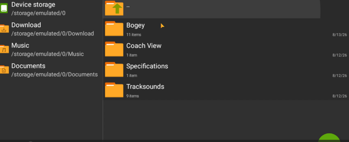Image resolution: width=349 pixels, height=142 pixels.
Task: Open the Bogey folder name
Action: [x=135, y=25]
